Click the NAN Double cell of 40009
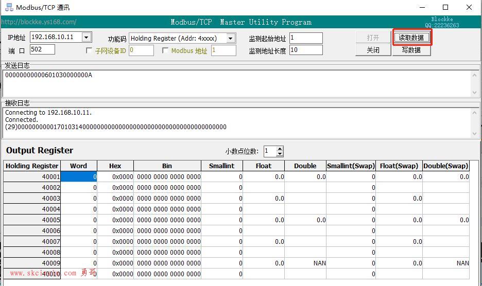Screen dimensions: 482x286 pyautogui.click(x=305, y=263)
